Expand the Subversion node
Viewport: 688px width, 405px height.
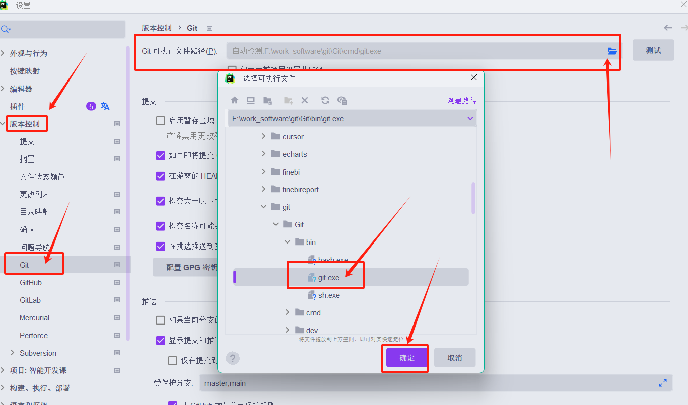[13, 353]
